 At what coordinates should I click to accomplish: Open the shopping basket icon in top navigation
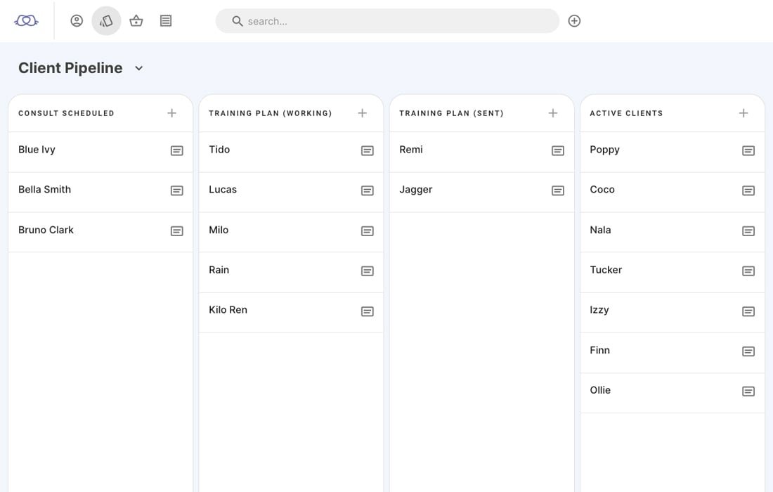[x=136, y=20]
